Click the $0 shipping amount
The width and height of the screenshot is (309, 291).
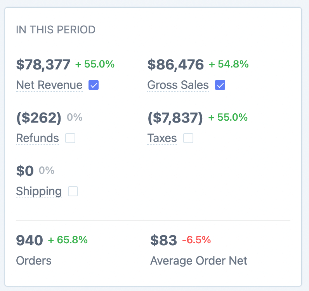point(25,171)
